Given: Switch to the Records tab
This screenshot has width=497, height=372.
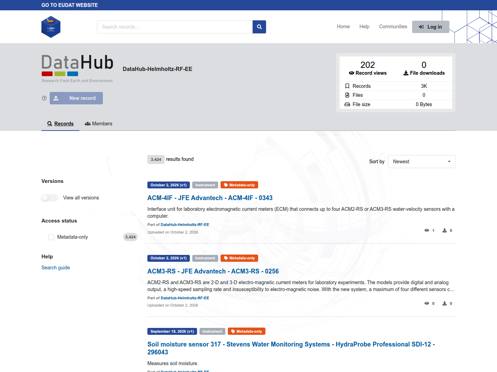Looking at the screenshot, I should (60, 124).
